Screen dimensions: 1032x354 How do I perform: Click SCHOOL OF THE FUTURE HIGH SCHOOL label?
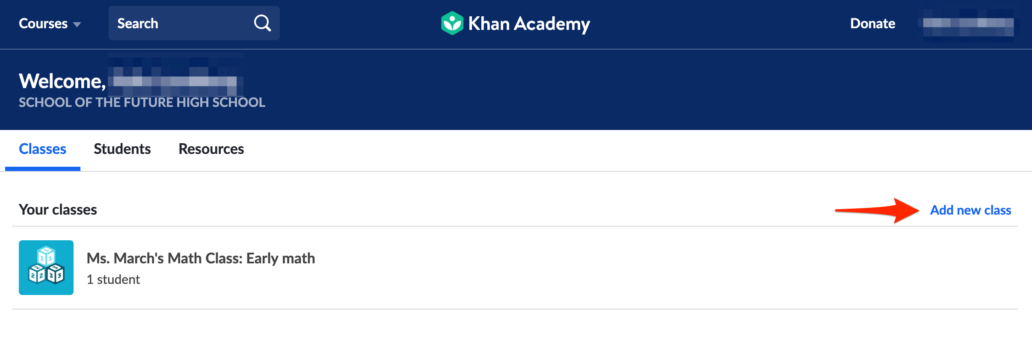click(142, 102)
